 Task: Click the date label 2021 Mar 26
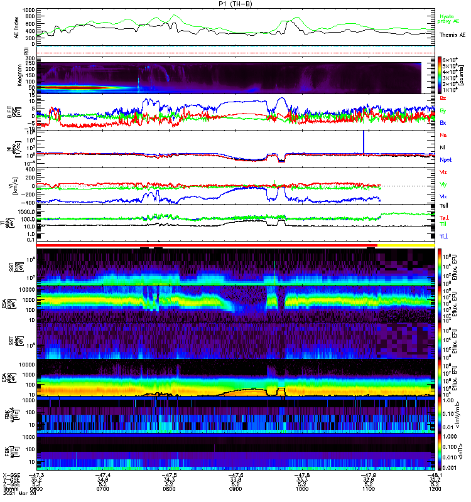coord(19,493)
